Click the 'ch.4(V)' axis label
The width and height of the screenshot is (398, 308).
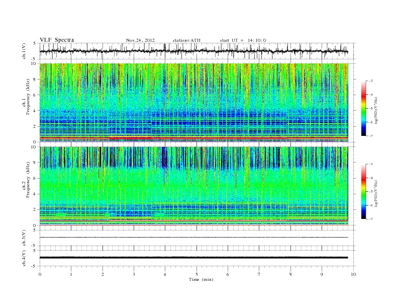[24, 258]
